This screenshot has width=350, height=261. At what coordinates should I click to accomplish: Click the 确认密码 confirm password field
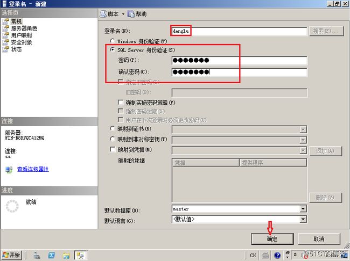click(239, 72)
